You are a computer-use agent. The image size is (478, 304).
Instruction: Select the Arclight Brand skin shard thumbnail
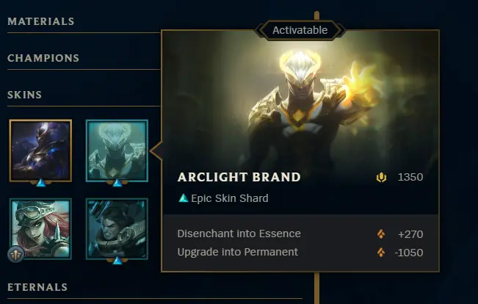117,151
